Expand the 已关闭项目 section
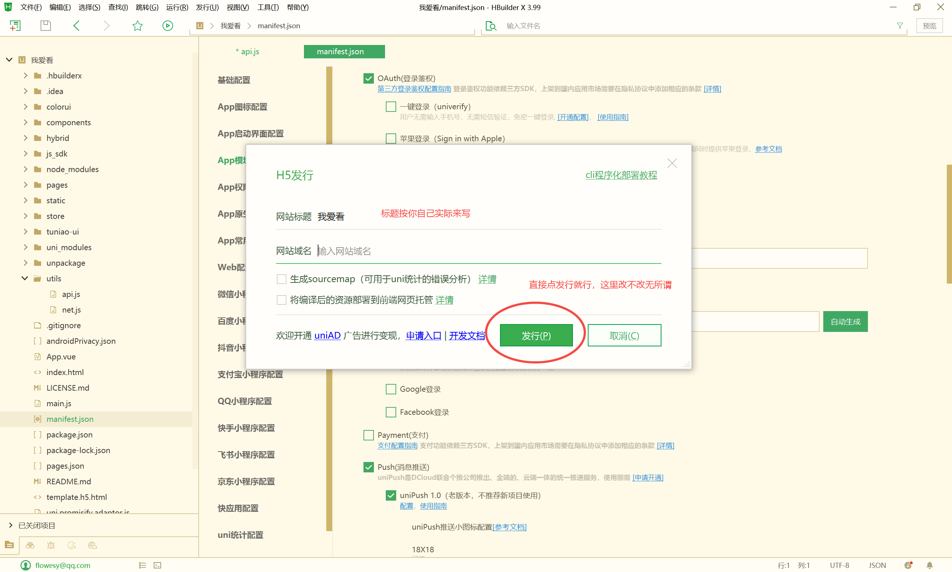Screen dimensions: 952x572 point(10,526)
